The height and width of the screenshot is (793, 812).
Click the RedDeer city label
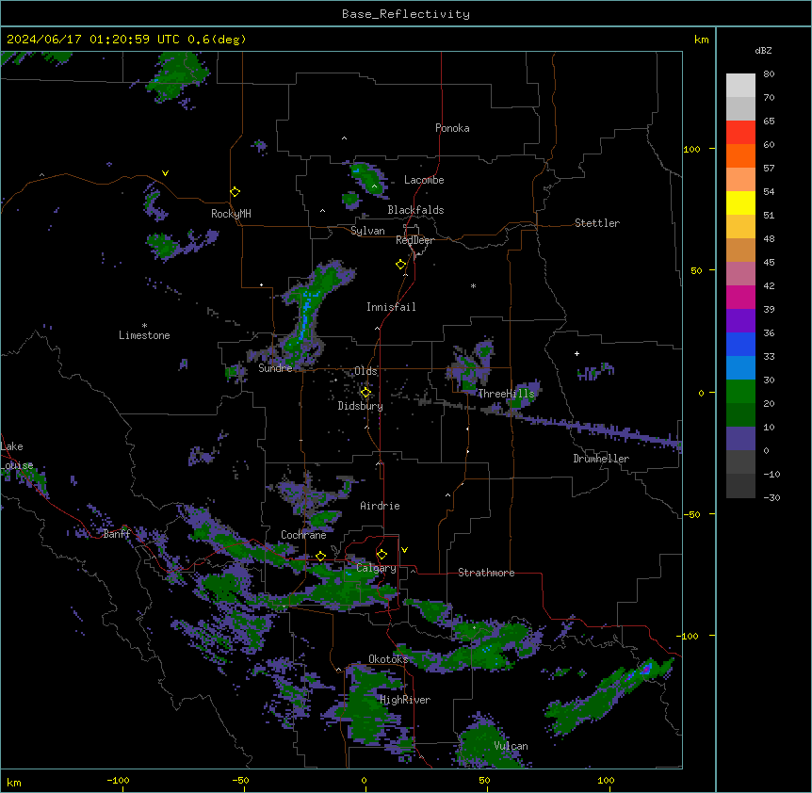(x=414, y=240)
